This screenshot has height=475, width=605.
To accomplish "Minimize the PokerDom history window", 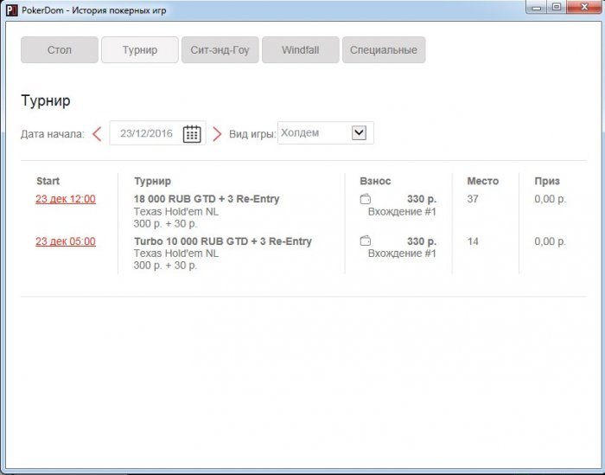I will 538,8.
